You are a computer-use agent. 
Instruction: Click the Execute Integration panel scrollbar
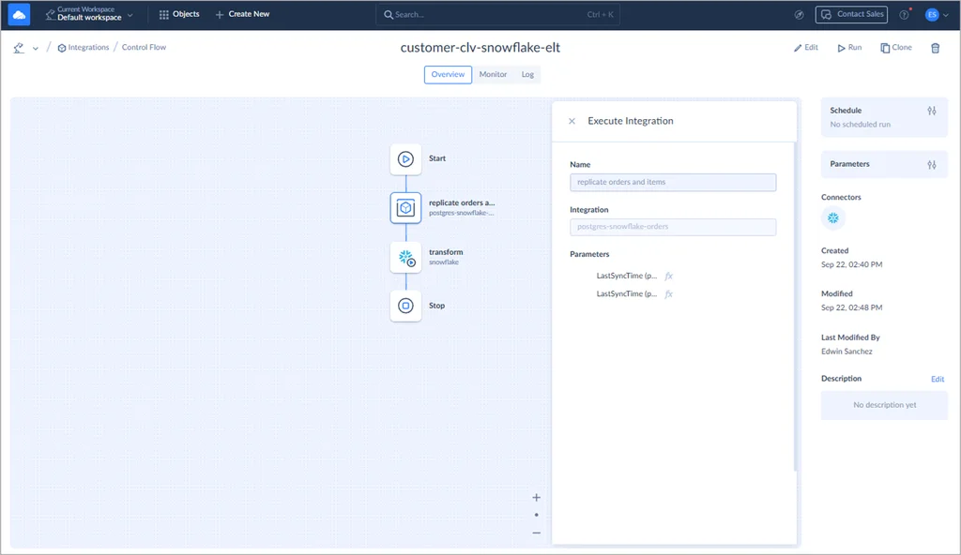click(x=795, y=307)
